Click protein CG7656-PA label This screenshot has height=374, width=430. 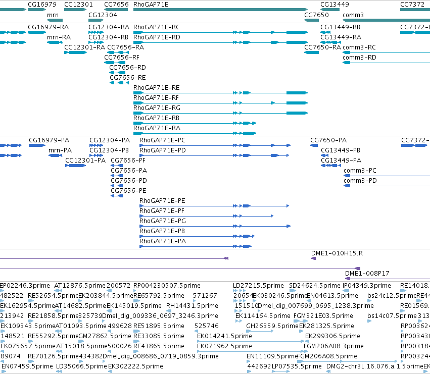coord(129,171)
